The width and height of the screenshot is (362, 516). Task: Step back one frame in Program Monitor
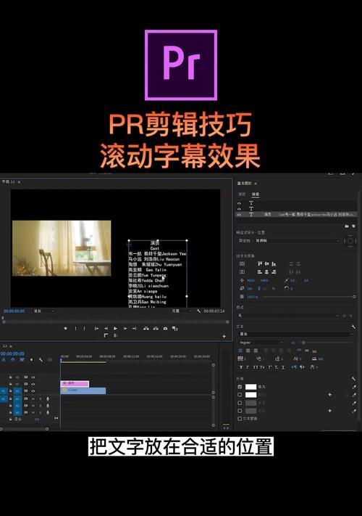pos(106,329)
